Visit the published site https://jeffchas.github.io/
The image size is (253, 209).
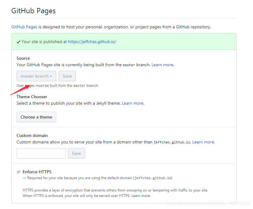point(92,42)
